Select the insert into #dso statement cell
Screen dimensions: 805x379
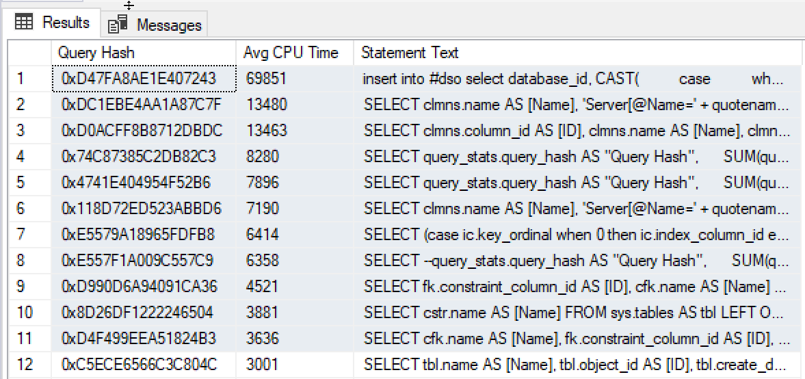point(579,79)
